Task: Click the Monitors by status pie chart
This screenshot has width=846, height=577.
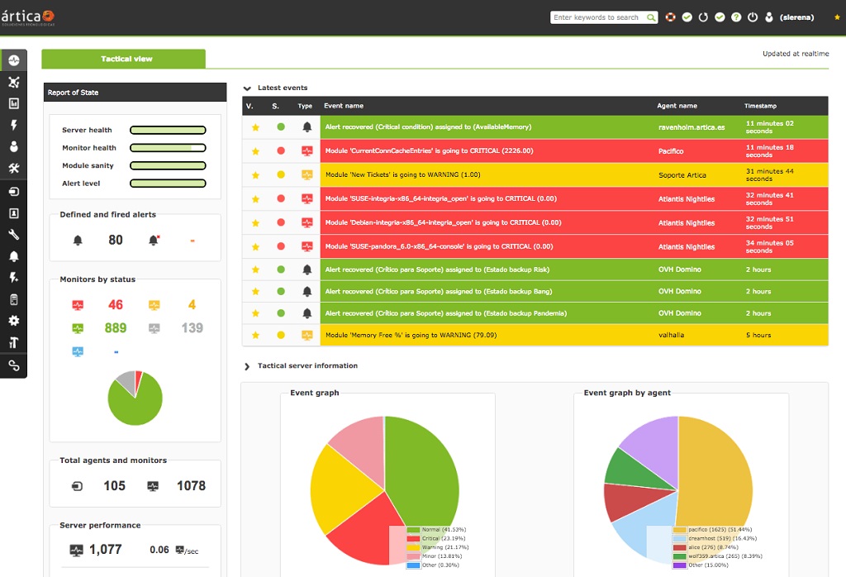Action: [x=135, y=398]
